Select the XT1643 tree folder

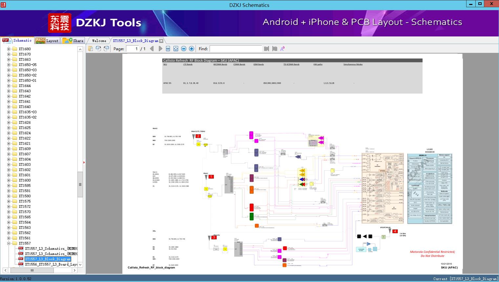pyautogui.click(x=25, y=91)
